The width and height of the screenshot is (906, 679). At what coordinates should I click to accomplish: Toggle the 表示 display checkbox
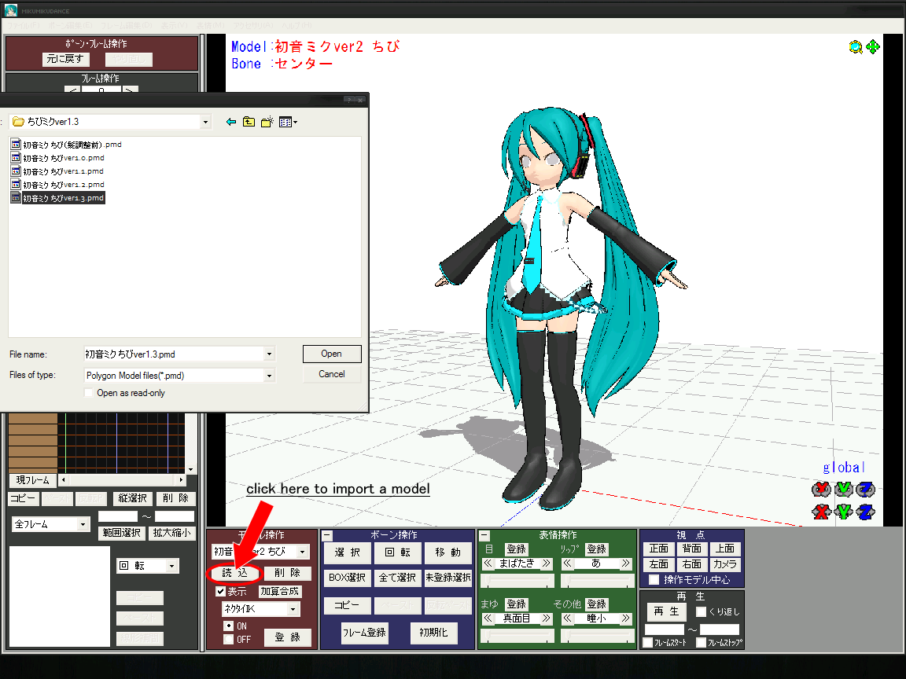220,592
